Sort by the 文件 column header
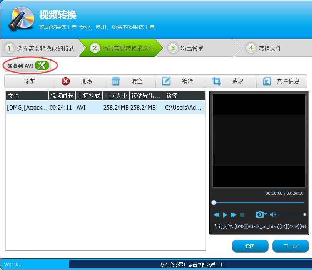This screenshot has height=270, width=312. (27, 96)
